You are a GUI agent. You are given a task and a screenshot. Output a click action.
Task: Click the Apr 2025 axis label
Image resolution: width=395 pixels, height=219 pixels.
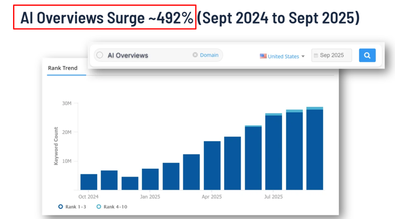[x=212, y=197]
